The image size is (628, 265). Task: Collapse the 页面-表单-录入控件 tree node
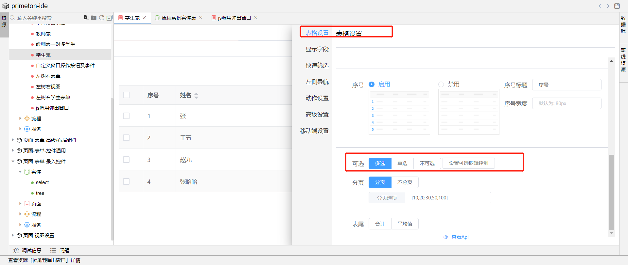tap(13, 161)
